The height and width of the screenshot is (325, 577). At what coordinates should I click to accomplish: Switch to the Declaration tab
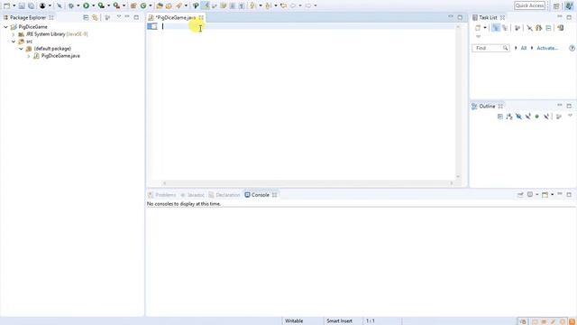coord(224,195)
